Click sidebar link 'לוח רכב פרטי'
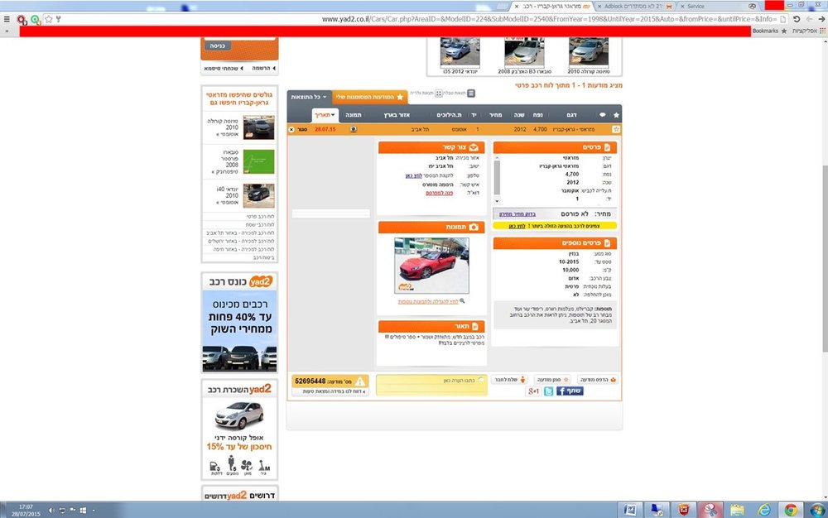Screen dimensions: 828x518 coord(260,217)
